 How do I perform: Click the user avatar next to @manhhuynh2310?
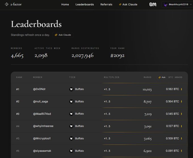166,5
